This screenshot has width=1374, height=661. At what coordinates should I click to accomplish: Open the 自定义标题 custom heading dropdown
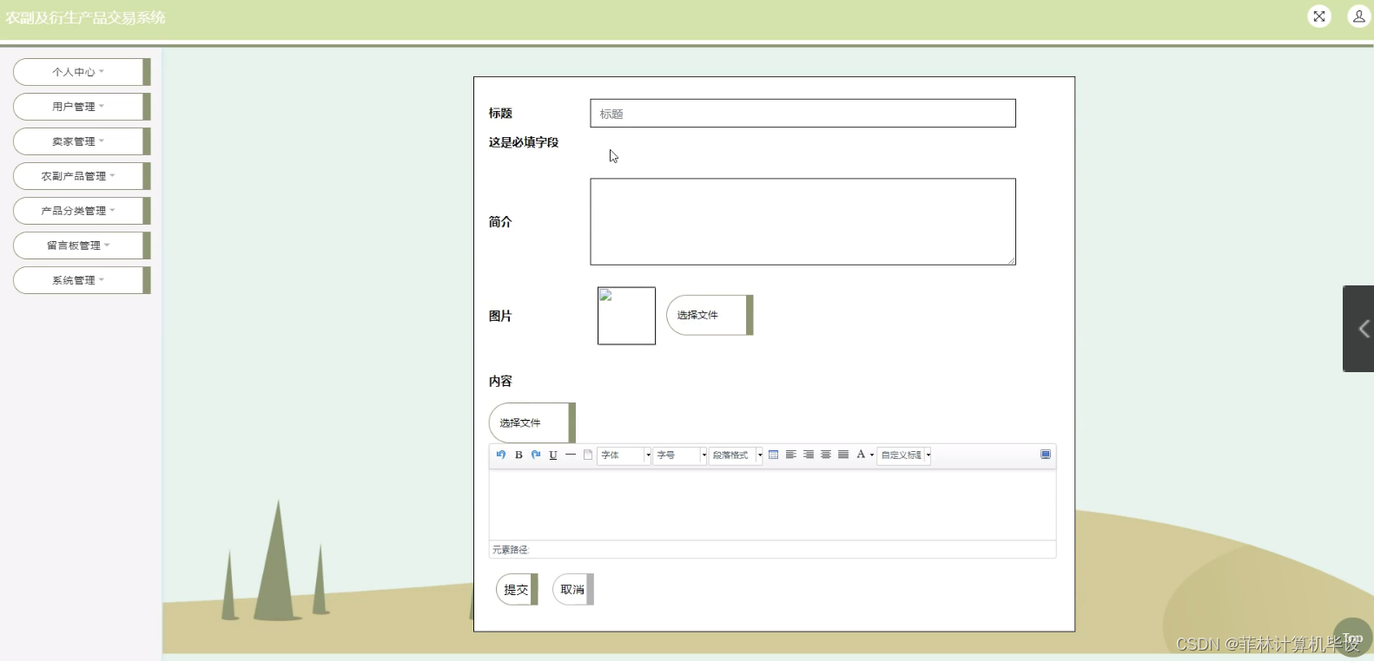[x=904, y=455]
